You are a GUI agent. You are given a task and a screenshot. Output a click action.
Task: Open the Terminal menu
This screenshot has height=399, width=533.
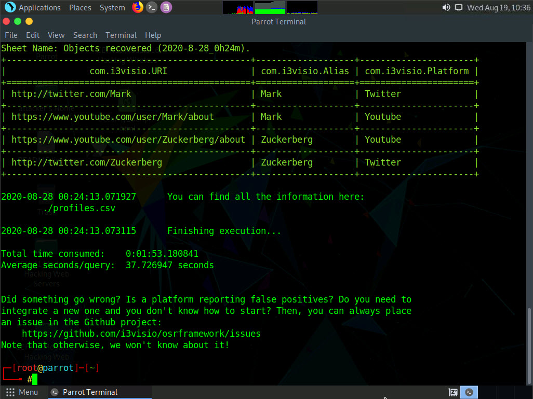(x=121, y=35)
